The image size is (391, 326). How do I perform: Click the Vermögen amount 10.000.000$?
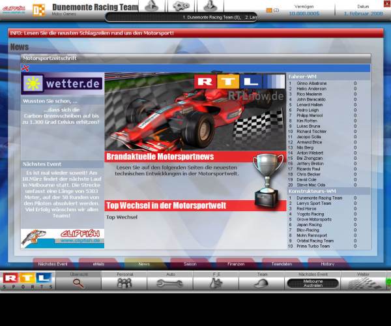(x=304, y=14)
